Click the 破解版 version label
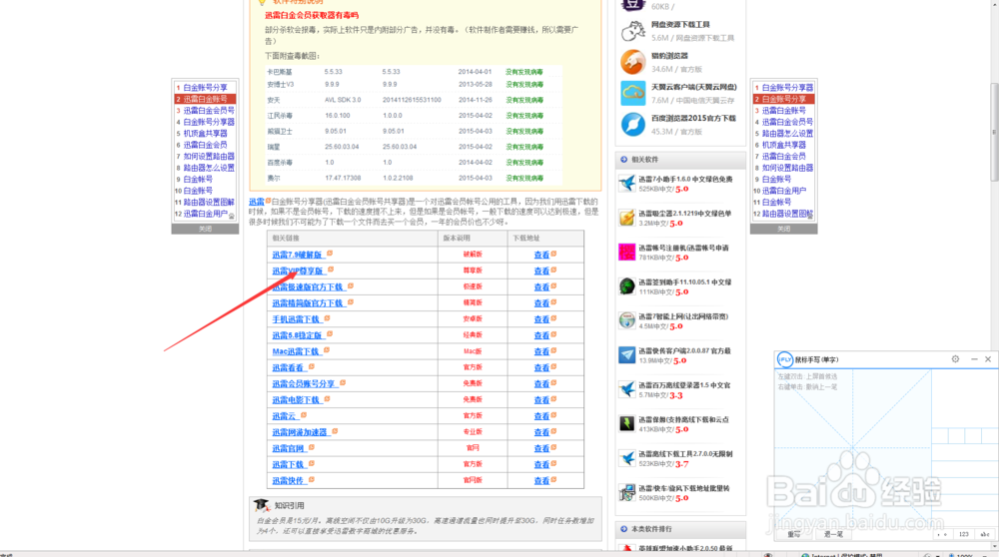 pyautogui.click(x=473, y=254)
